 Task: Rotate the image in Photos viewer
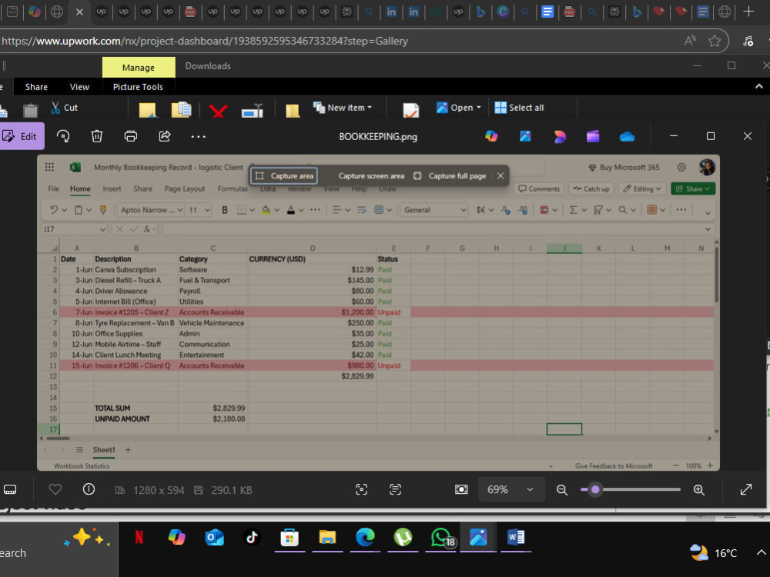(x=63, y=136)
